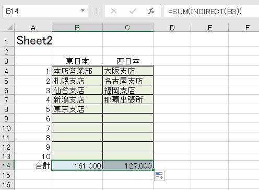Select row 11 header
This screenshot has height=190, width=259.
coord(7,137)
